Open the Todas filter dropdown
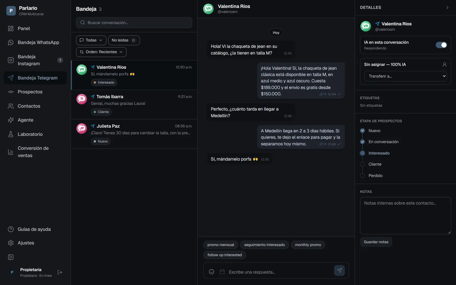This screenshot has height=285, width=456. pos(91,40)
